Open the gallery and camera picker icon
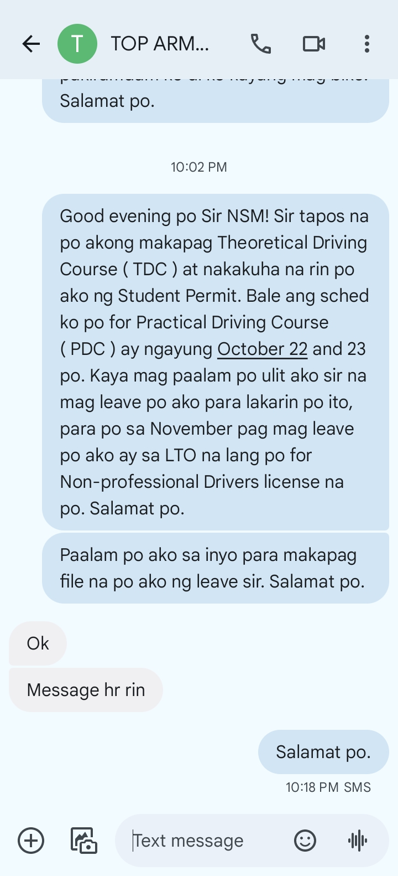Viewport: 398px width, 876px height. pyautogui.click(x=83, y=841)
